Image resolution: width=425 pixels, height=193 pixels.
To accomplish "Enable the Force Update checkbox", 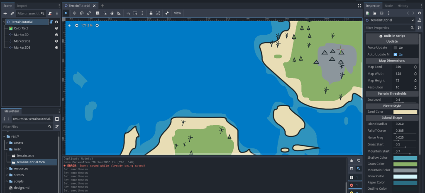I will point(395,48).
